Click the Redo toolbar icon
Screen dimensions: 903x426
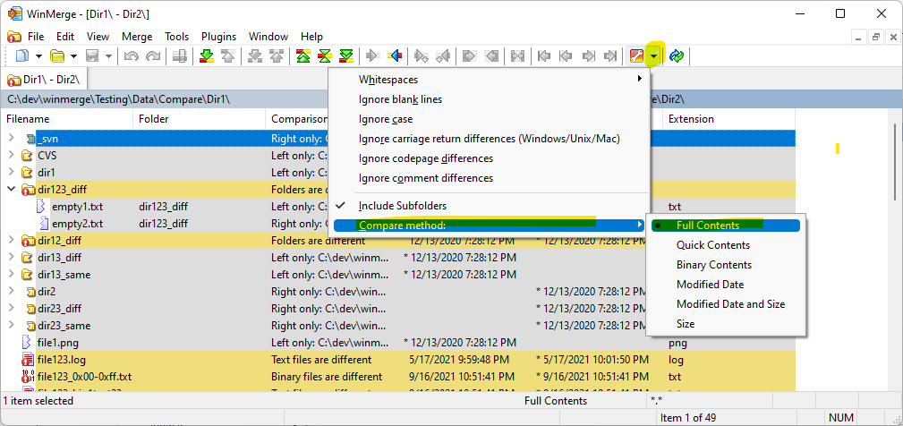153,55
